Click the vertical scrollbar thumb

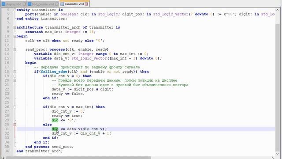pos(278,87)
